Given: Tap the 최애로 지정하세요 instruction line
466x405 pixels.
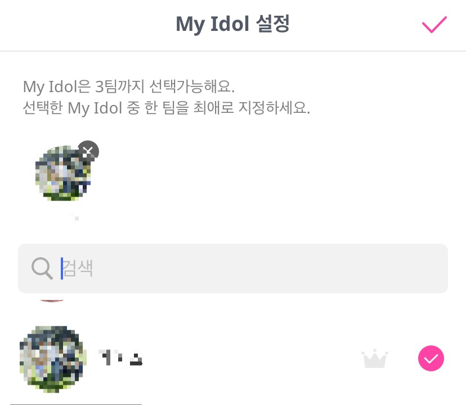Looking at the screenshot, I should 167,107.
